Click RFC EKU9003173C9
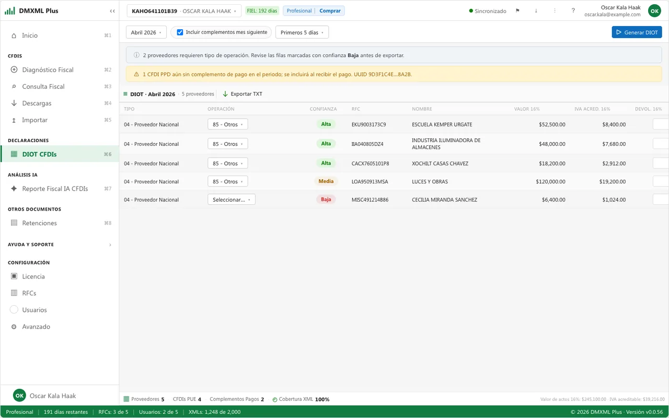This screenshot has width=669, height=418. (x=368, y=124)
